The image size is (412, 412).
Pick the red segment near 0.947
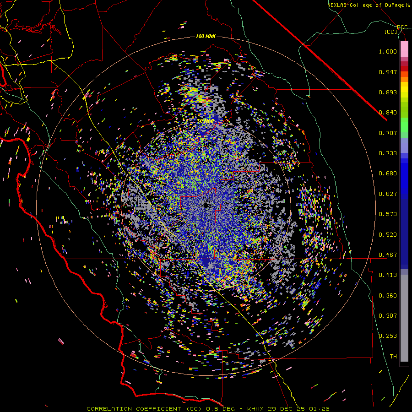coord(404,69)
